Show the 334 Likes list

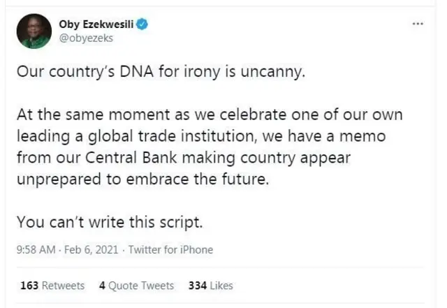[211, 286]
